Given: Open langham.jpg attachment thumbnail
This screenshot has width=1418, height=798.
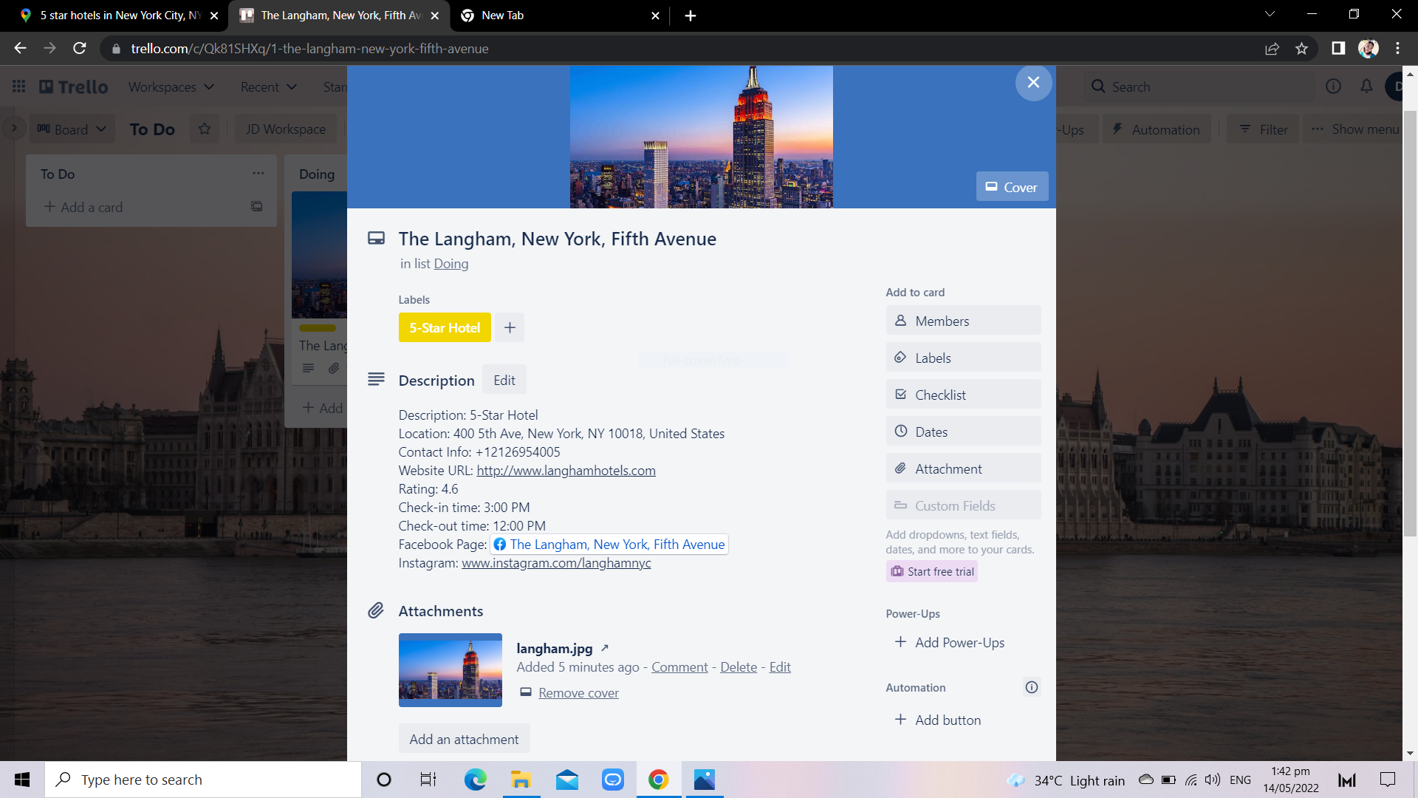Looking at the screenshot, I should 450,670.
